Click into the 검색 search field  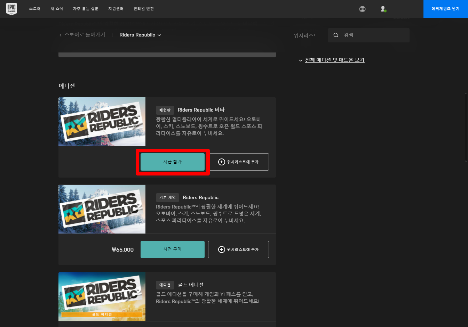(x=369, y=35)
